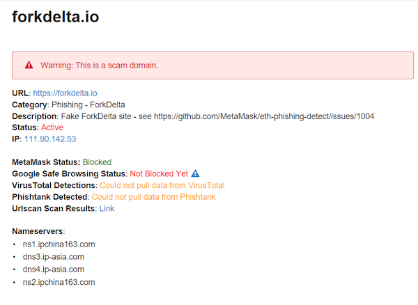Click the red Active status text
418x305 pixels.
click(x=52, y=127)
